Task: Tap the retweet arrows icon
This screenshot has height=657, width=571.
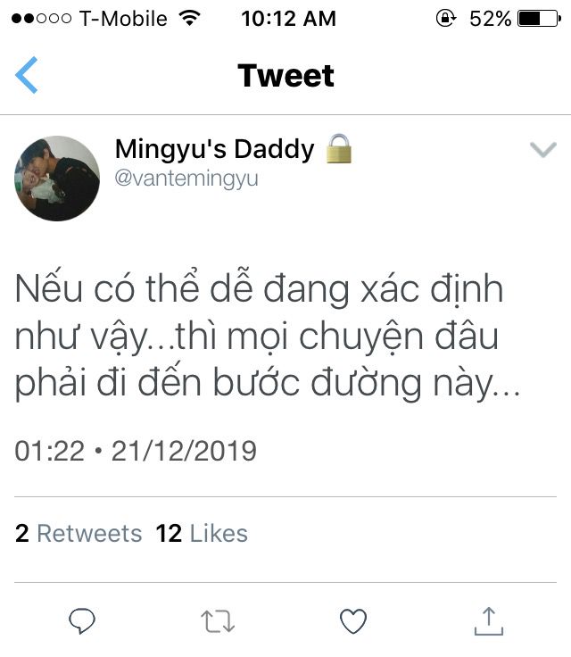Action: point(218,621)
